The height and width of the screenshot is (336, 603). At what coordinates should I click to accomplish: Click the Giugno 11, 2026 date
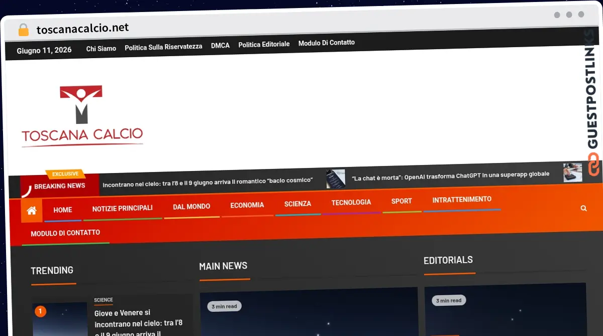(44, 50)
